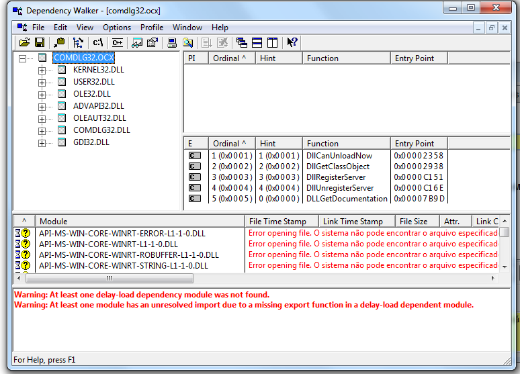Sort modules by Link Time Stamp header
Screen dimensions: 520x374
[357, 222]
